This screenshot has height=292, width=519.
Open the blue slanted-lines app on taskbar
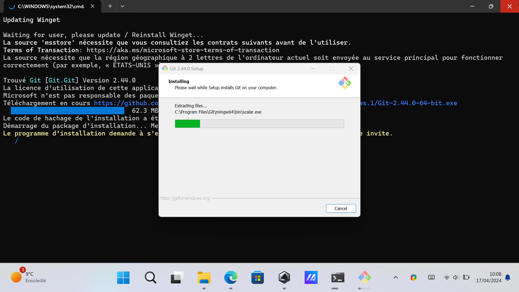click(x=311, y=278)
